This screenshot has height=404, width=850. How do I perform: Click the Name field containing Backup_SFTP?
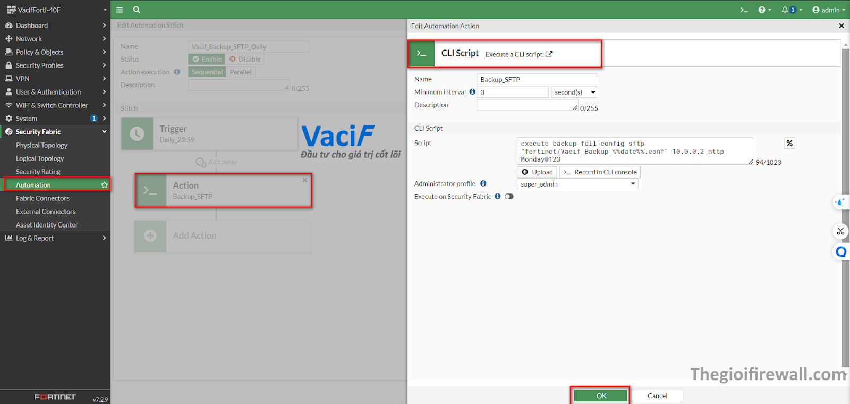(537, 79)
